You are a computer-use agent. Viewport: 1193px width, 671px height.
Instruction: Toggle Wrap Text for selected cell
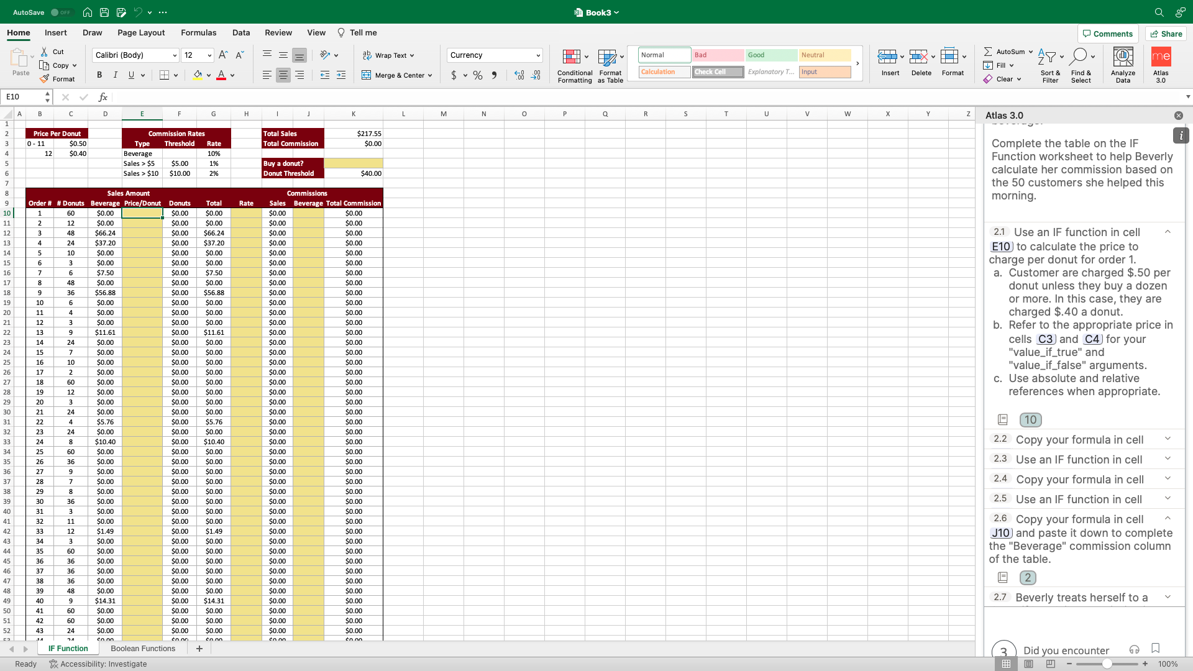click(x=389, y=55)
